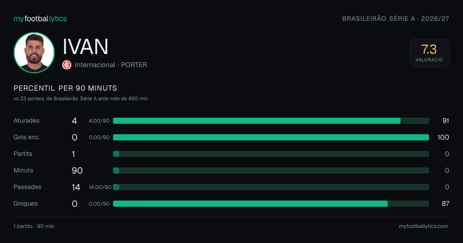The width and height of the screenshot is (463, 243).
Task: Click the 1 partits · 90 min footer text
Action: pos(34,226)
